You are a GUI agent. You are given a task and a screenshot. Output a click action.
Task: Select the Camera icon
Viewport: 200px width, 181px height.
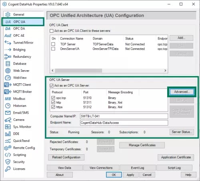coord(8,120)
